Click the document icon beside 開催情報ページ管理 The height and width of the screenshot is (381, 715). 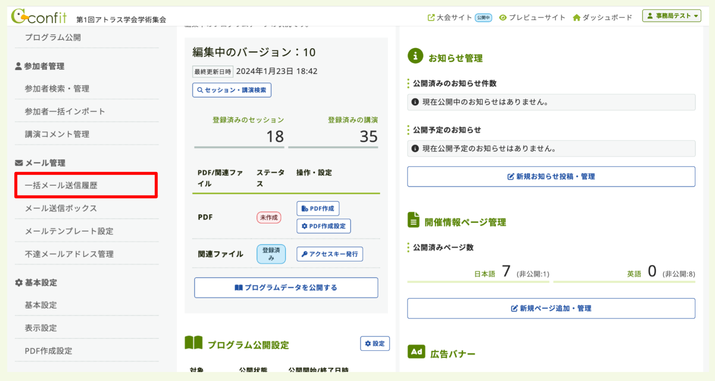click(414, 220)
